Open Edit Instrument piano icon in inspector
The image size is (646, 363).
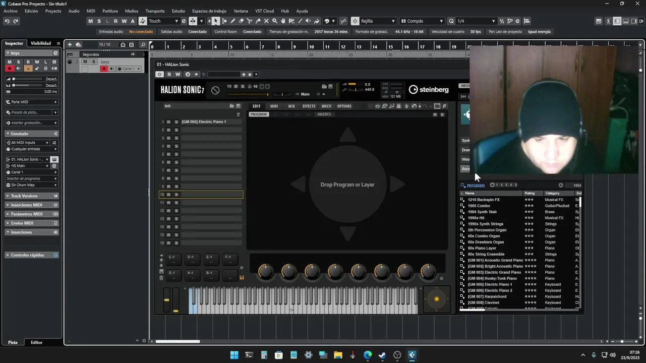54,159
